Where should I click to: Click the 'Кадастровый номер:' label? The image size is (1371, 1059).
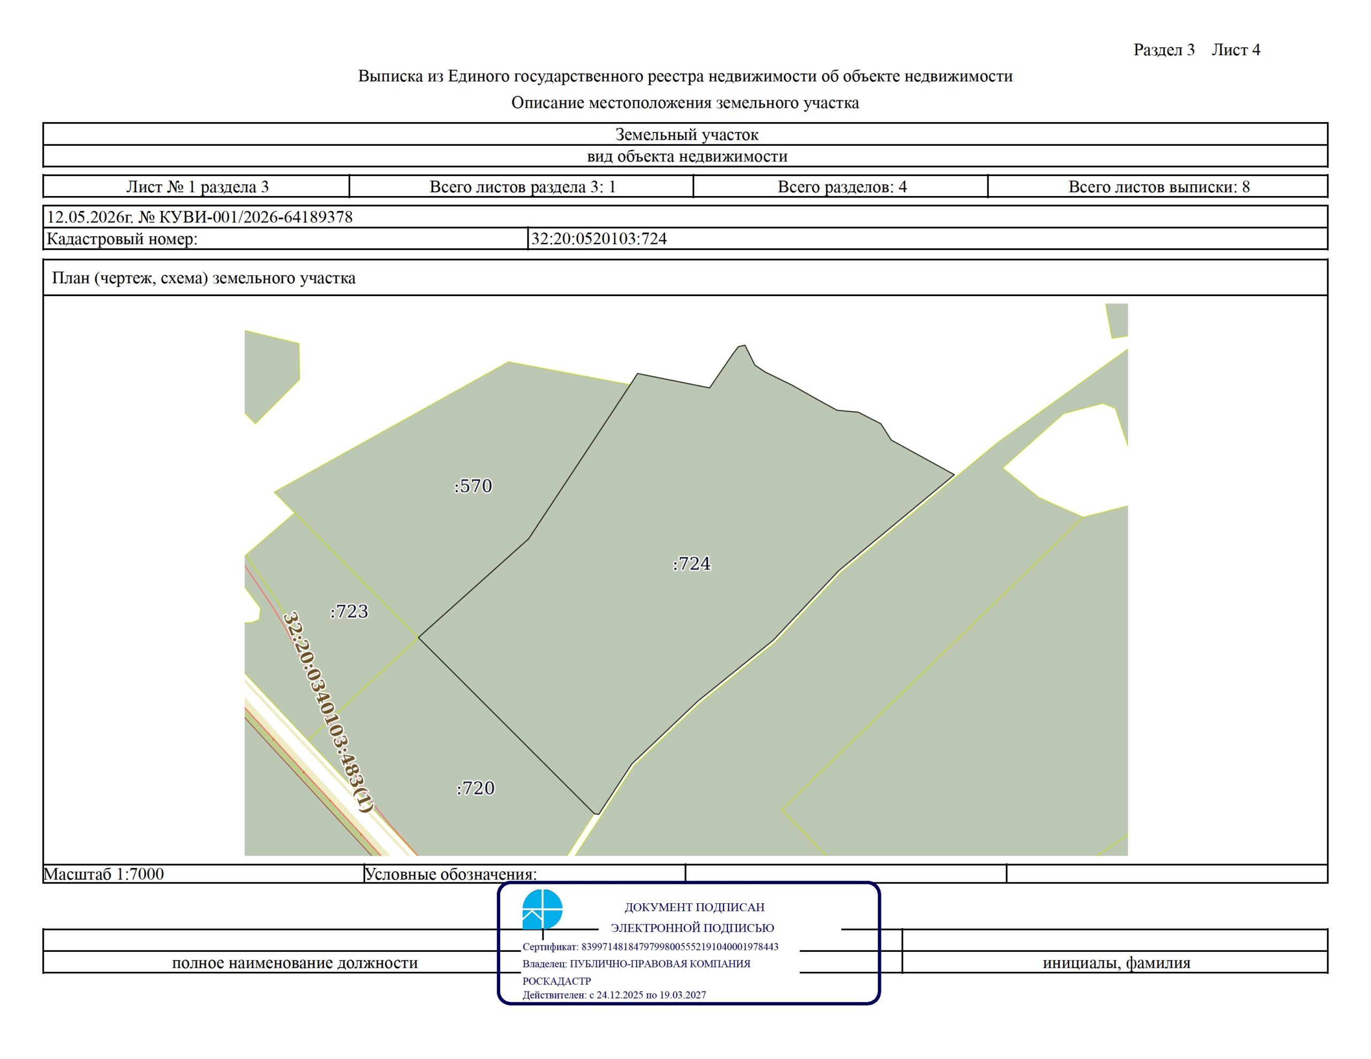tap(123, 239)
